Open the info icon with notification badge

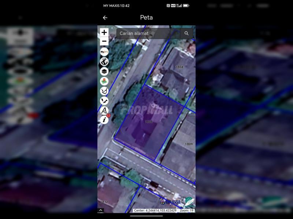click(x=104, y=119)
